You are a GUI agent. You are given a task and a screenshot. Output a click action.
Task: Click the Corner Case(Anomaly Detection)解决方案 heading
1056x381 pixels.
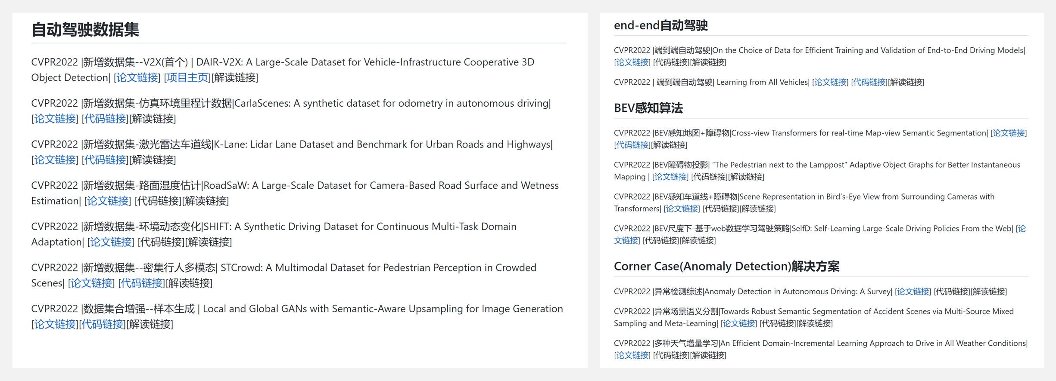click(x=726, y=267)
